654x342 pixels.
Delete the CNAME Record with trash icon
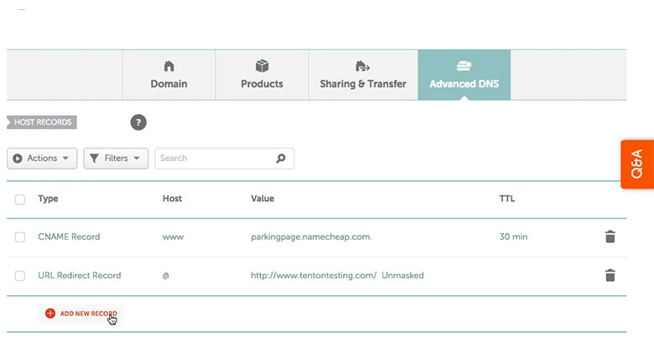610,236
